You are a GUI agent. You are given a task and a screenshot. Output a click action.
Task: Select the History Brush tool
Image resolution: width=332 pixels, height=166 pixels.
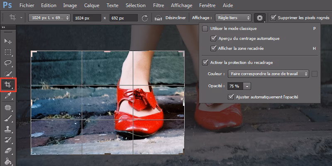(8, 140)
